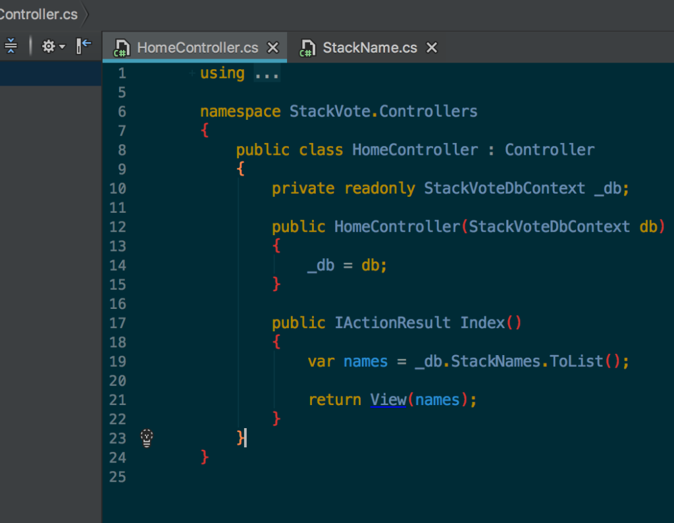Click the IActionResult return type on line 17
This screenshot has width=674, height=523.
[x=392, y=323]
